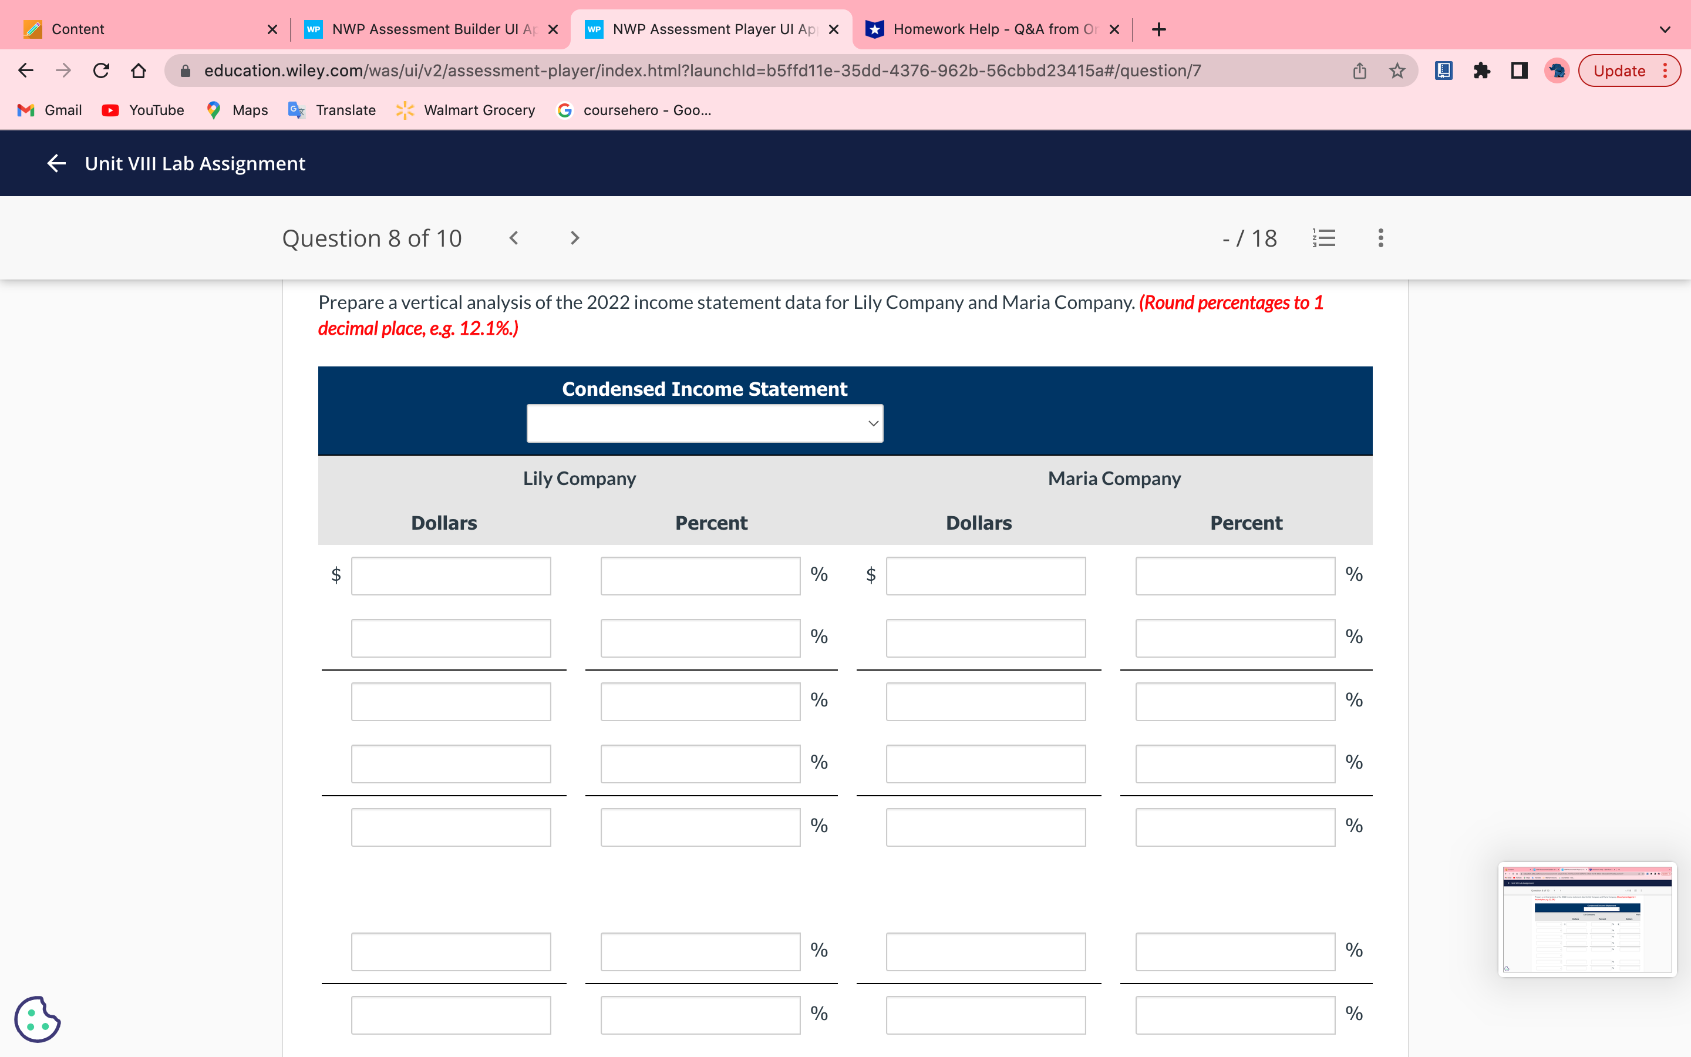The width and height of the screenshot is (1691, 1057).
Task: Click the first Dollars input for Lily Company
Action: (x=451, y=575)
